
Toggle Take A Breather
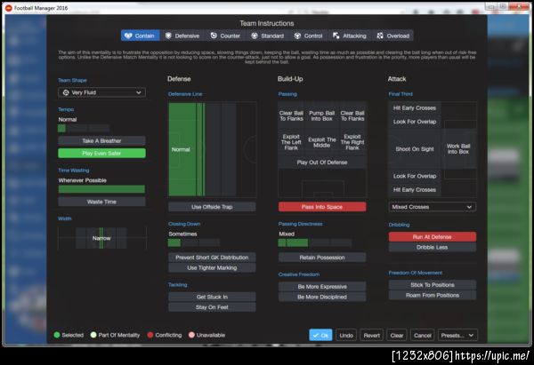tap(101, 140)
